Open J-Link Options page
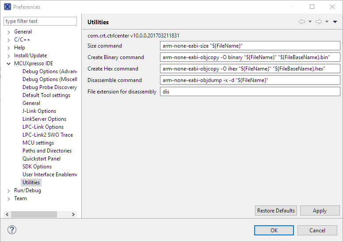343x242 pixels. [39, 111]
